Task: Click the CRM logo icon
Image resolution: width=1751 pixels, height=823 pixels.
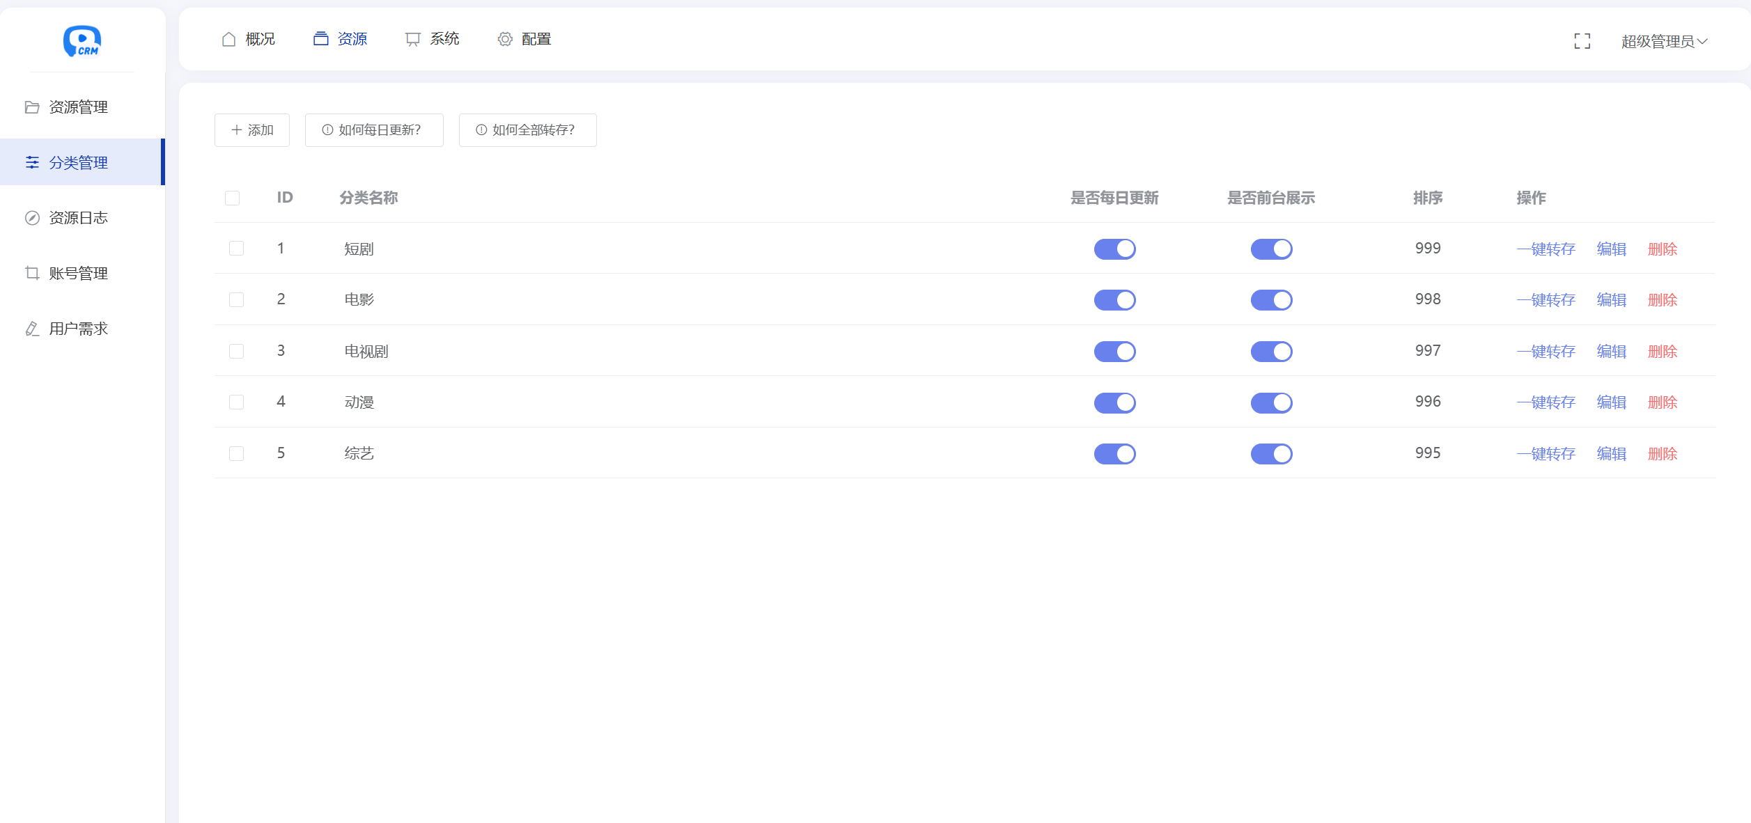Action: pyautogui.click(x=82, y=41)
